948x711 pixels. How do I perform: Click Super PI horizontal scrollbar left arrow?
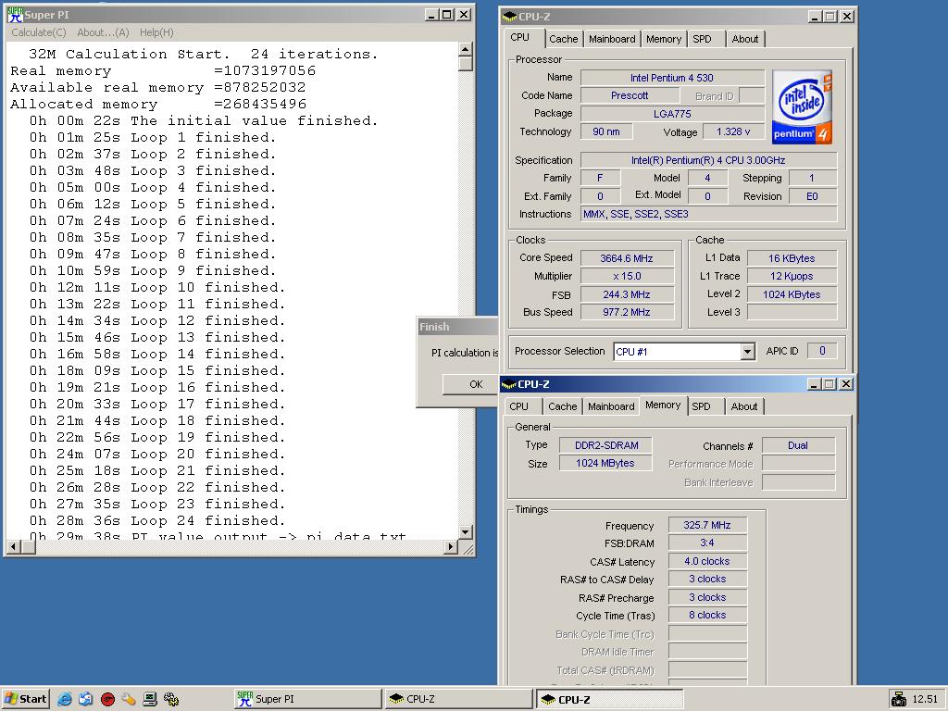point(13,546)
